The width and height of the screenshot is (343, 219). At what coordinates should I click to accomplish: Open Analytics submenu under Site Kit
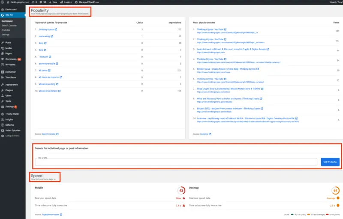6,30
